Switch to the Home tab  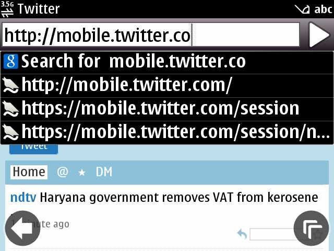tap(29, 172)
